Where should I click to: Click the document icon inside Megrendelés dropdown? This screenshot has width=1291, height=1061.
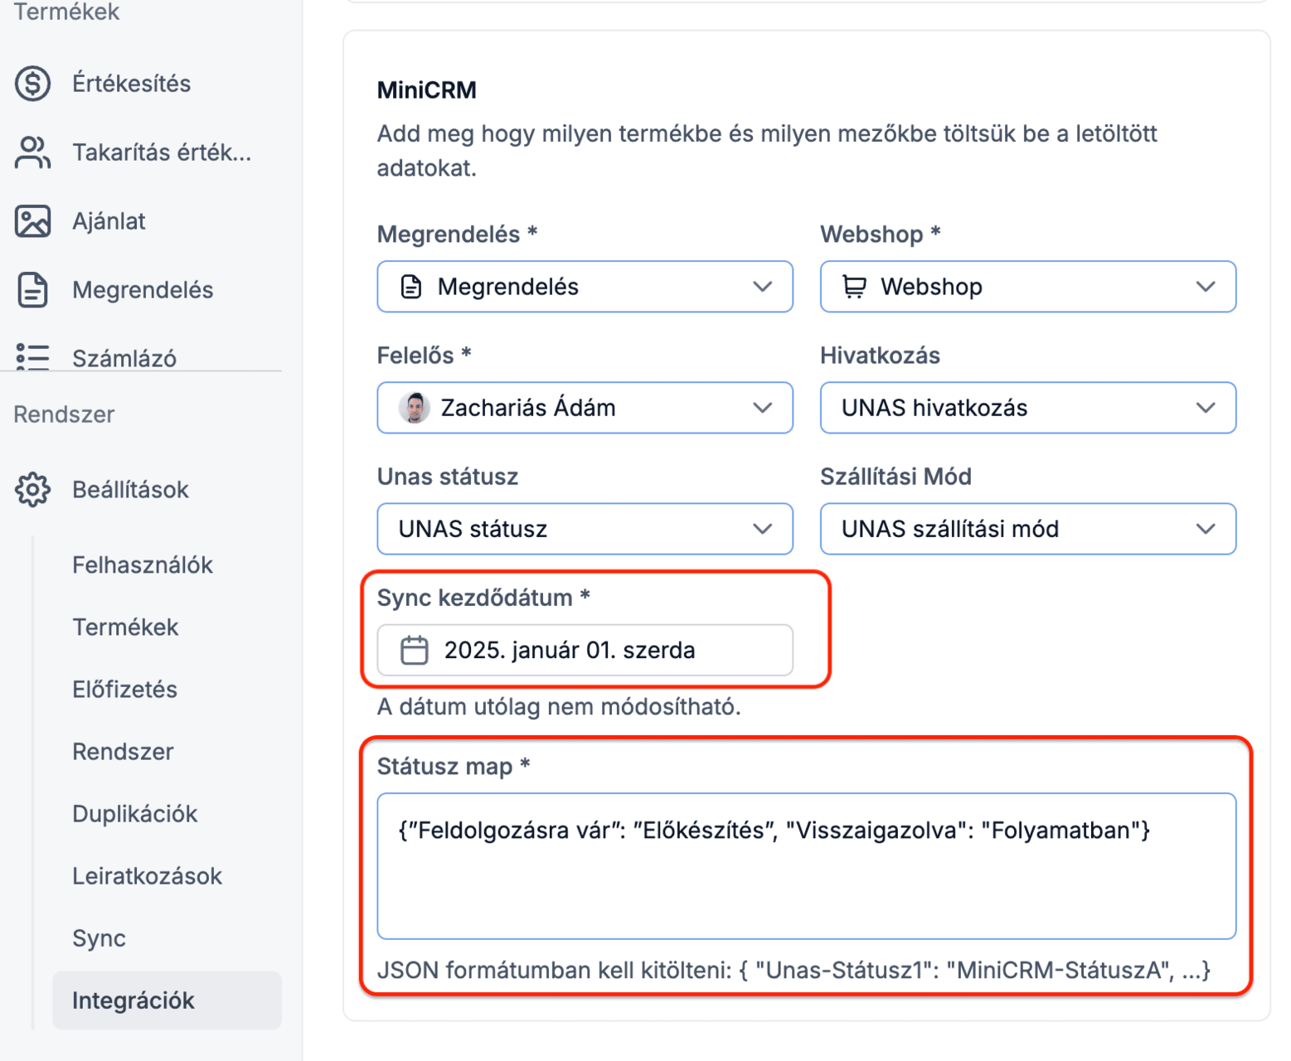[x=411, y=287]
